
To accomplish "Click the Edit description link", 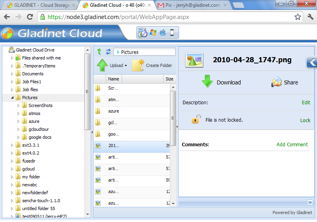I will 306,102.
